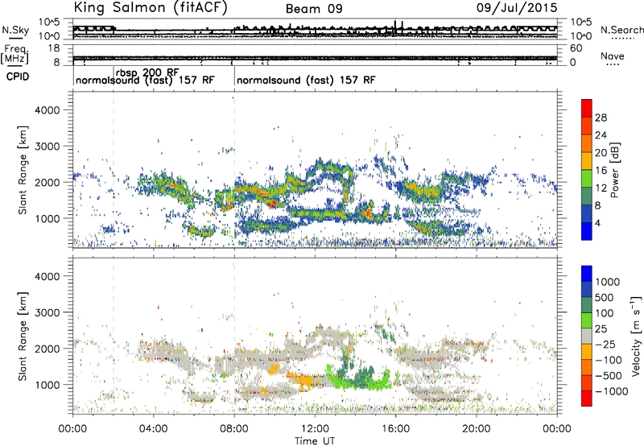The image size is (644, 446).
Task: Click the 'King Salmon (fitACF)' title
Action: click(151, 8)
